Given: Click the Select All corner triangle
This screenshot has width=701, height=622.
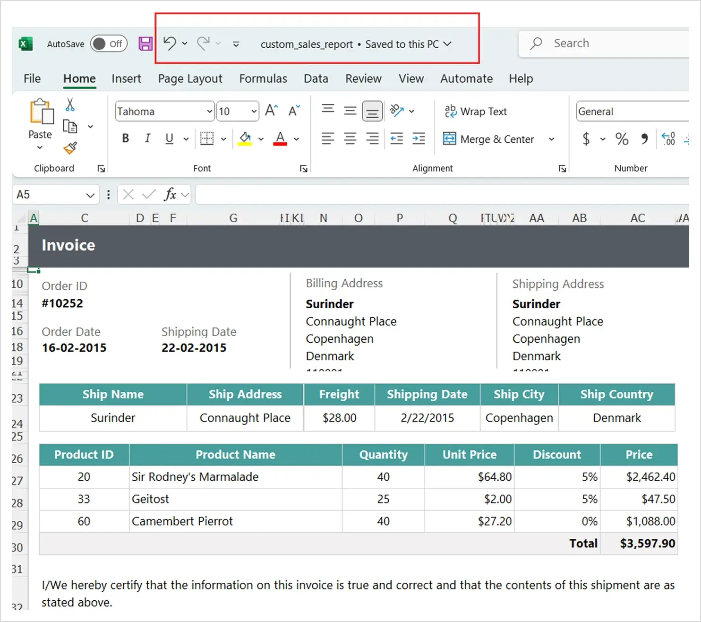Looking at the screenshot, I should click(x=21, y=218).
